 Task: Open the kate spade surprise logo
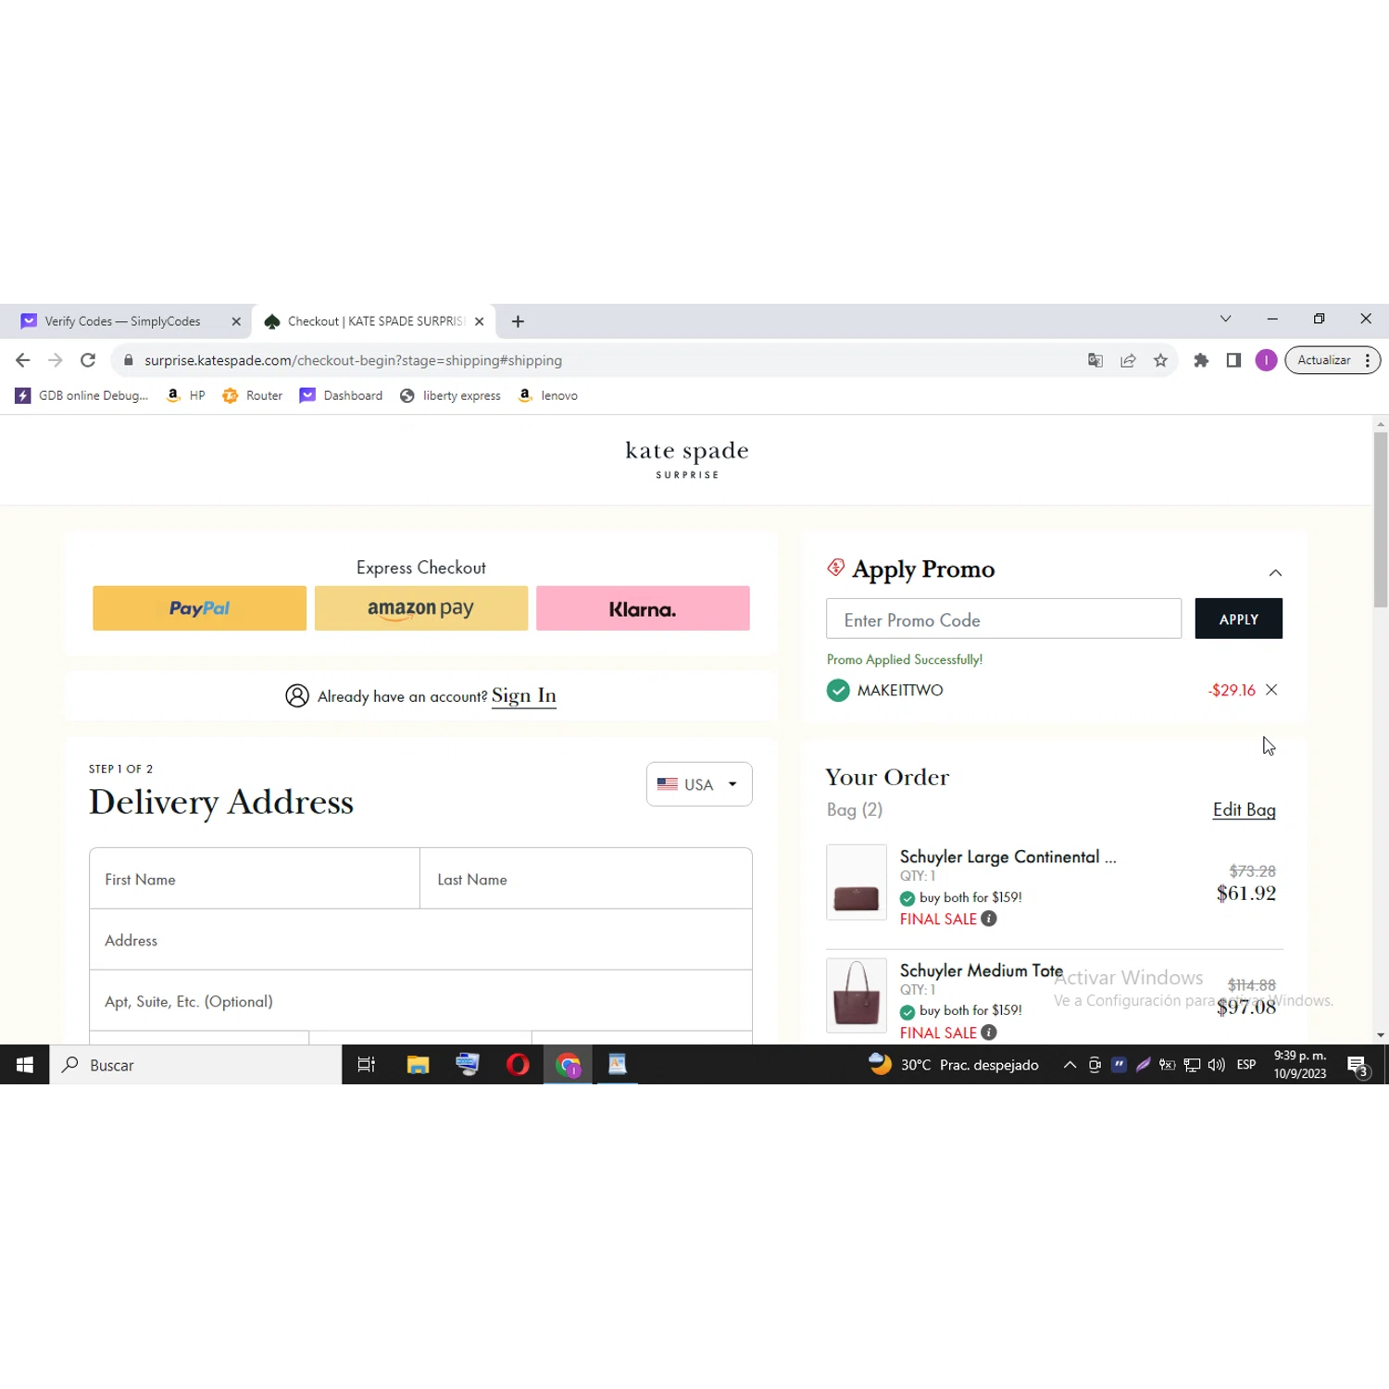tap(687, 459)
